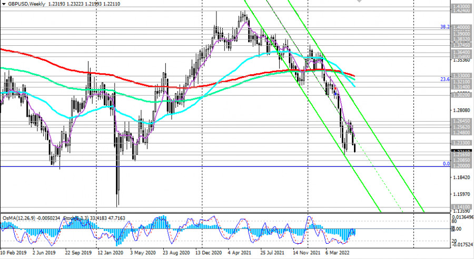The height and width of the screenshot is (259, 474).
Task: Click the 0.0 Fibonacci level label
Action: pyautogui.click(x=446, y=164)
